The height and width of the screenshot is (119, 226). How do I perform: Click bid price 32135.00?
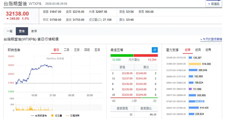(x=127, y=89)
